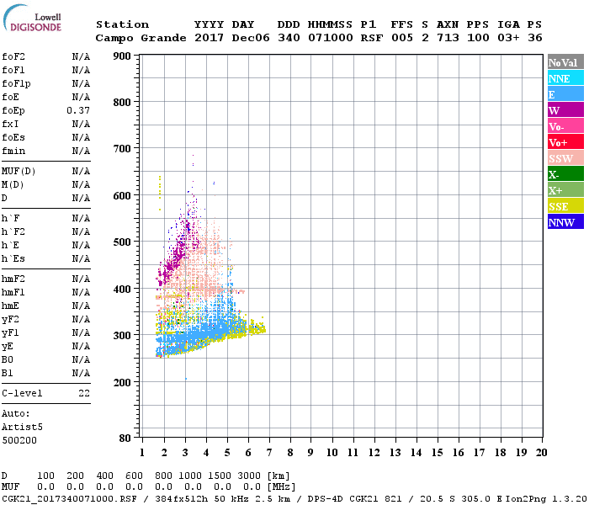Viewport: 589px width, 505px height.
Task: Select the NoVal gray legend swatch
Action: (x=565, y=62)
